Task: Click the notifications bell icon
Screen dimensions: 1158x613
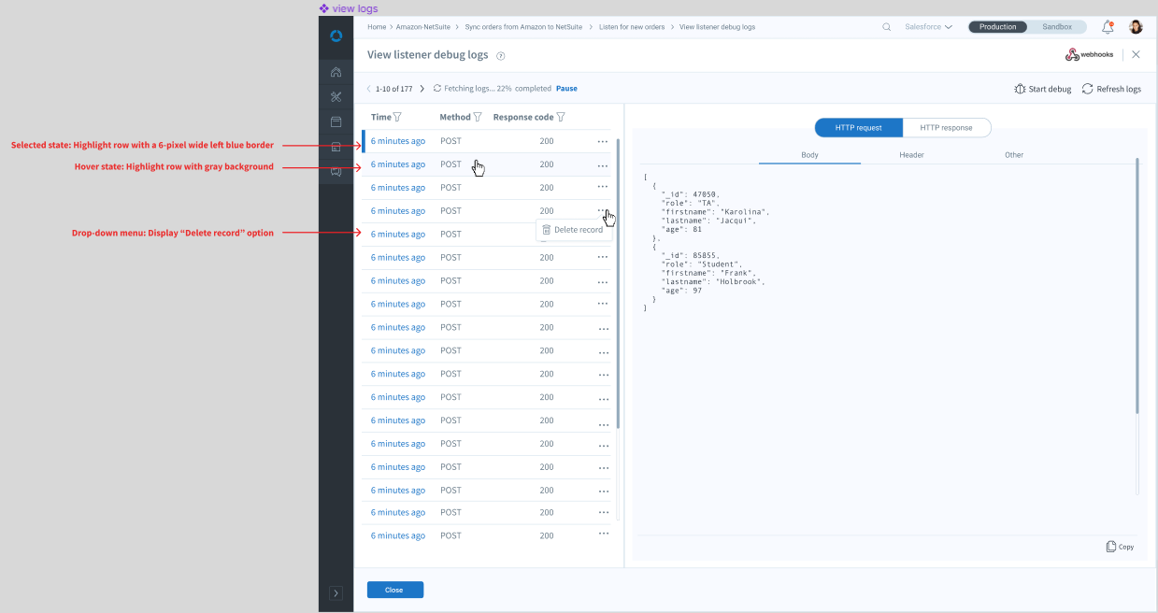Action: pyautogui.click(x=1108, y=27)
